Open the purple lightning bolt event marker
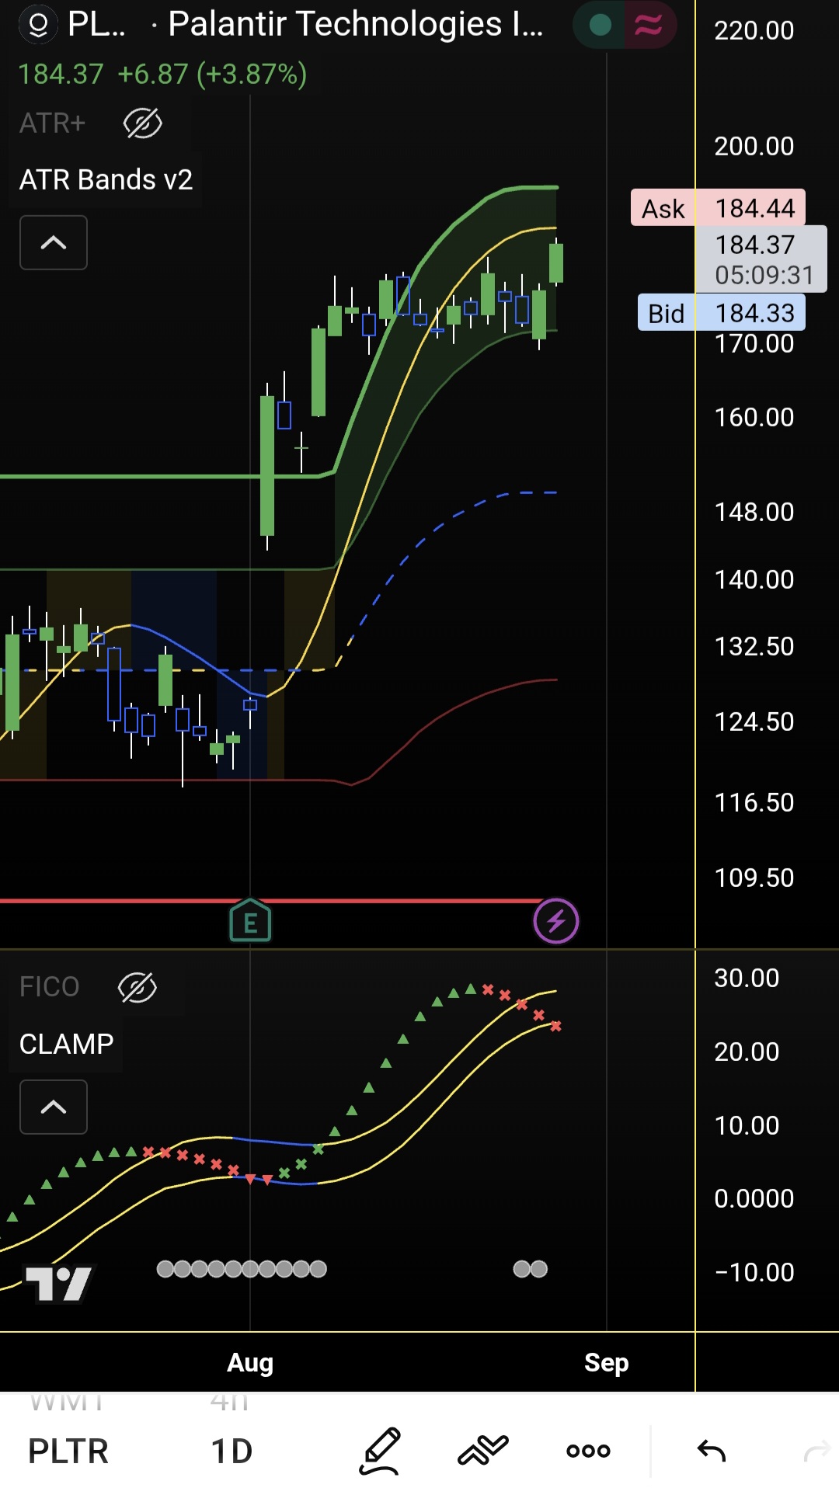The width and height of the screenshot is (839, 1488). click(x=556, y=921)
